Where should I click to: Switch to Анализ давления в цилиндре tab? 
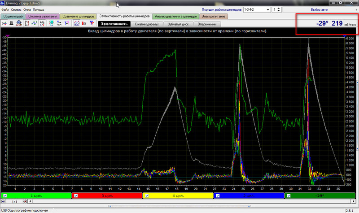[x=175, y=16]
